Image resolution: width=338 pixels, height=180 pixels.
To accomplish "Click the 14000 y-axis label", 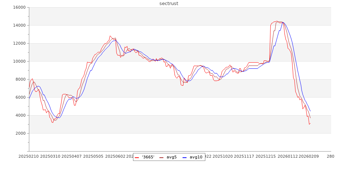I will click(18, 25).
